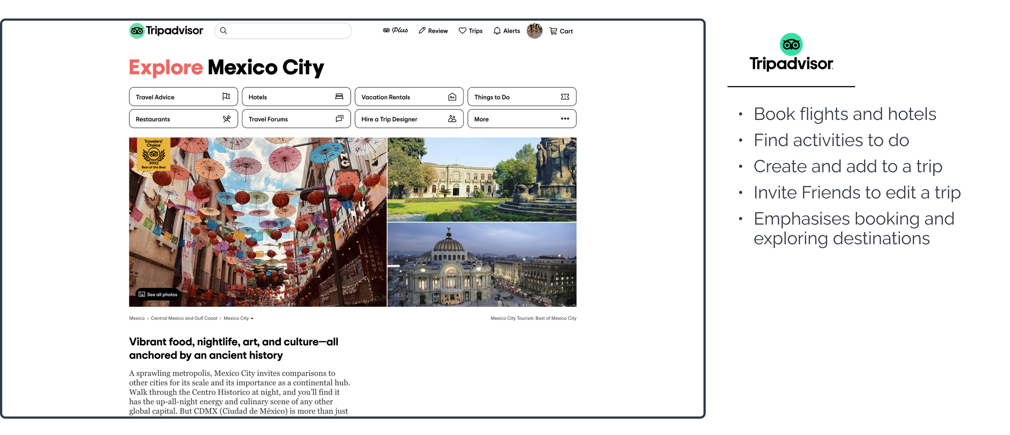This screenshot has height=435, width=1010.
Task: Click Mexico City Tourism: Best of Mexico City
Action: tap(533, 318)
